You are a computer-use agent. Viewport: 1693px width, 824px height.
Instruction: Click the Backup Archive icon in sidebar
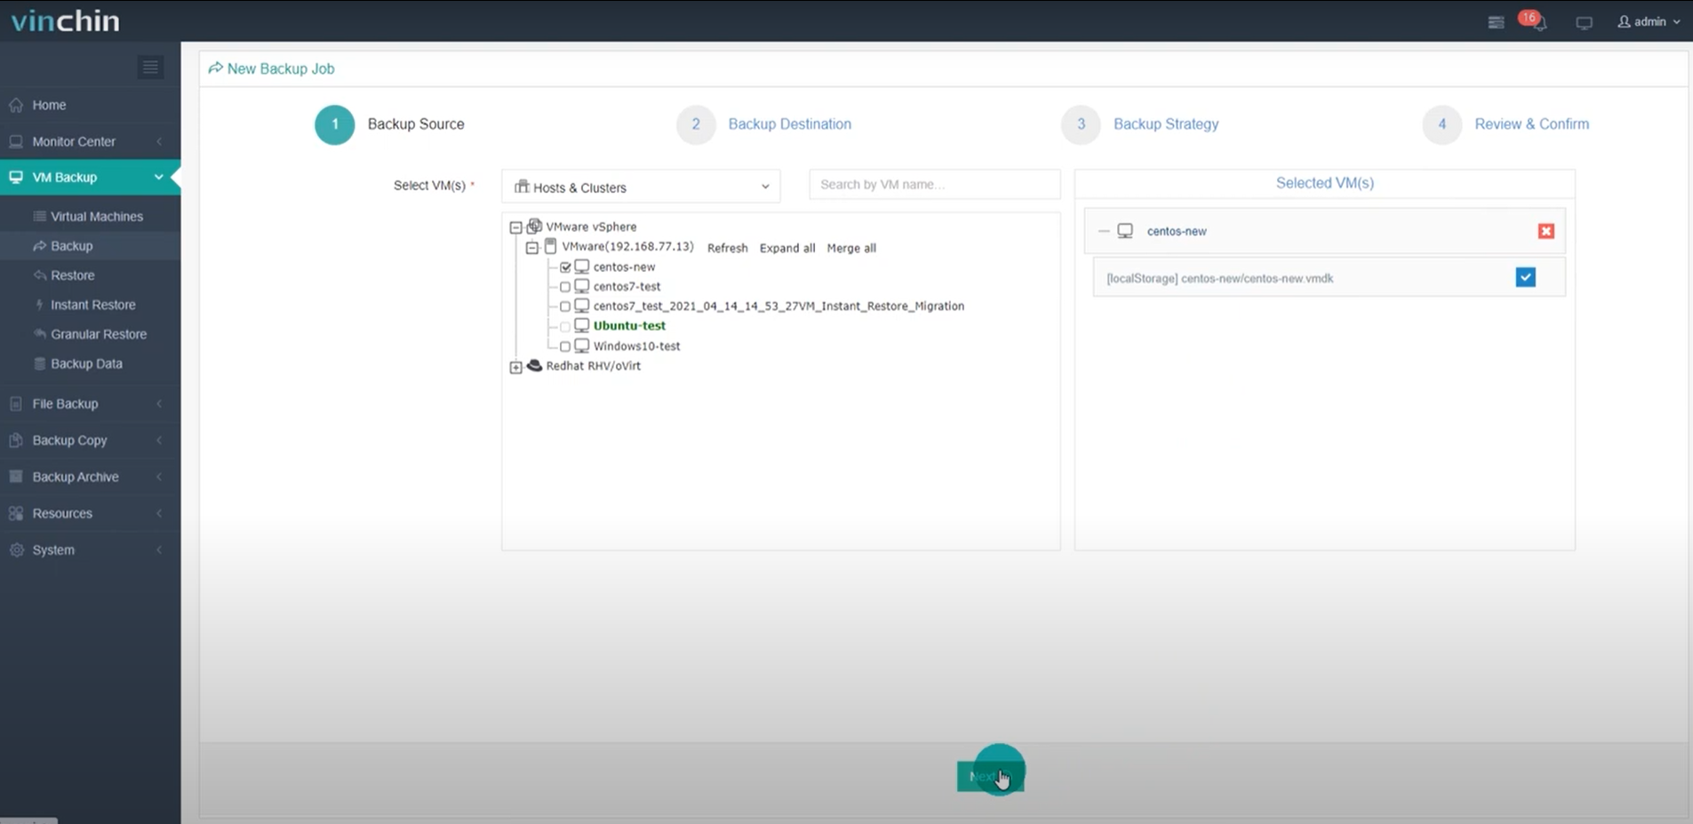[16, 476]
